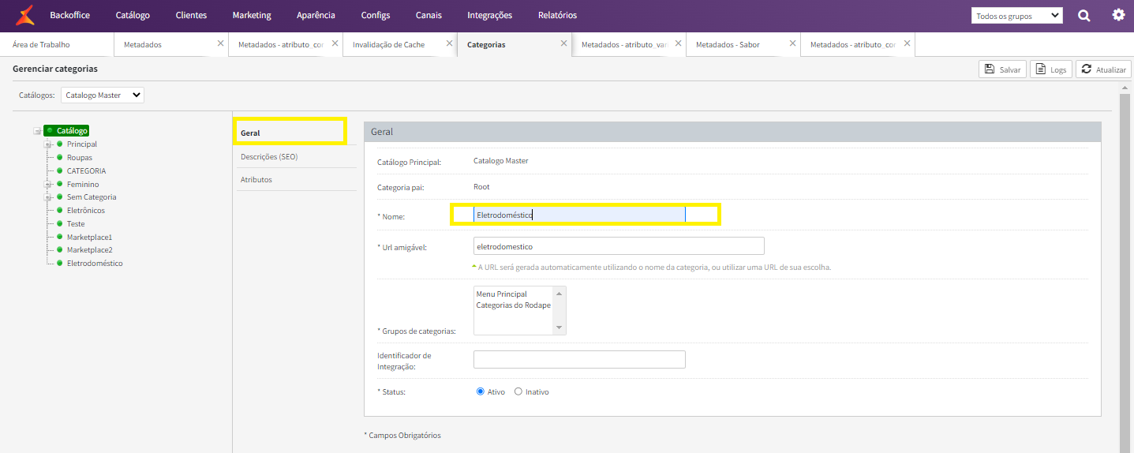This screenshot has height=453, width=1134.
Task: Close the Metadados - atributo_var tab
Action: (678, 43)
